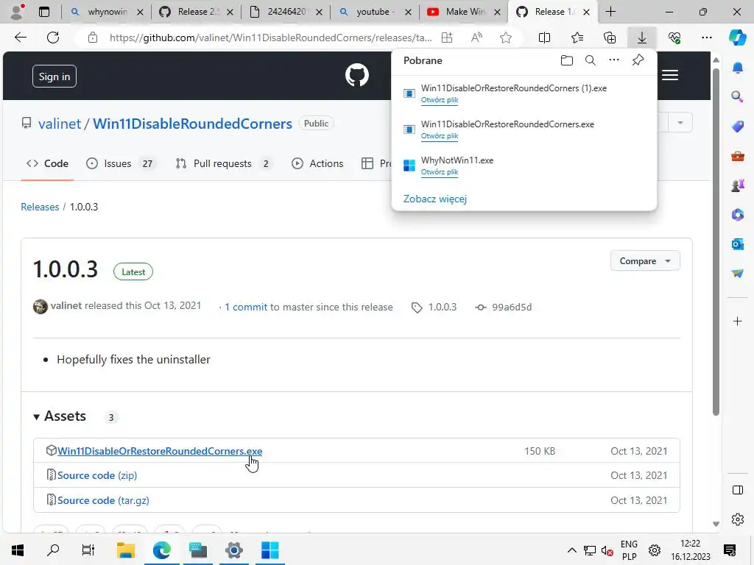This screenshot has width=754, height=565.
Task: Click the address bar URL field
Action: pos(270,38)
